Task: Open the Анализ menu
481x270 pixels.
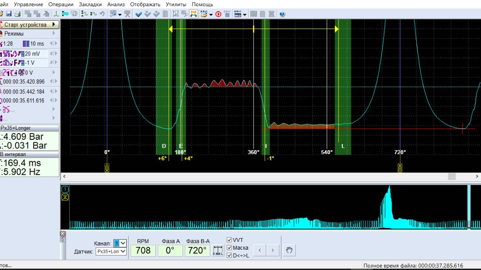Action: pyautogui.click(x=116, y=4)
